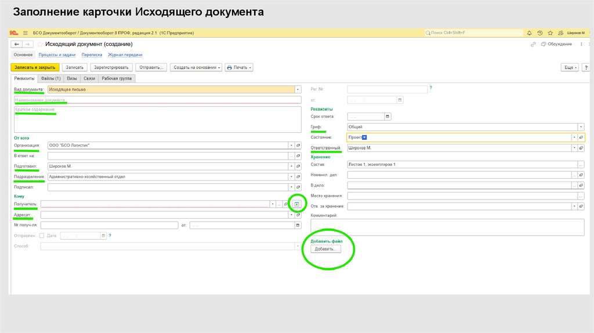
Task: Expand the Вид документа dropdown
Action: click(298, 90)
